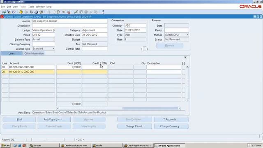Click the Switch Responsibilities toolbar icon
The width and height of the screenshot is (263, 148).
[x=31, y=12]
